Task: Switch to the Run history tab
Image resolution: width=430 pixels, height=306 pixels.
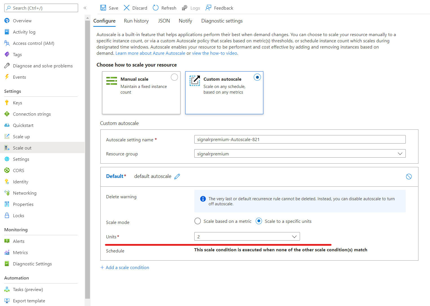Action: point(136,21)
